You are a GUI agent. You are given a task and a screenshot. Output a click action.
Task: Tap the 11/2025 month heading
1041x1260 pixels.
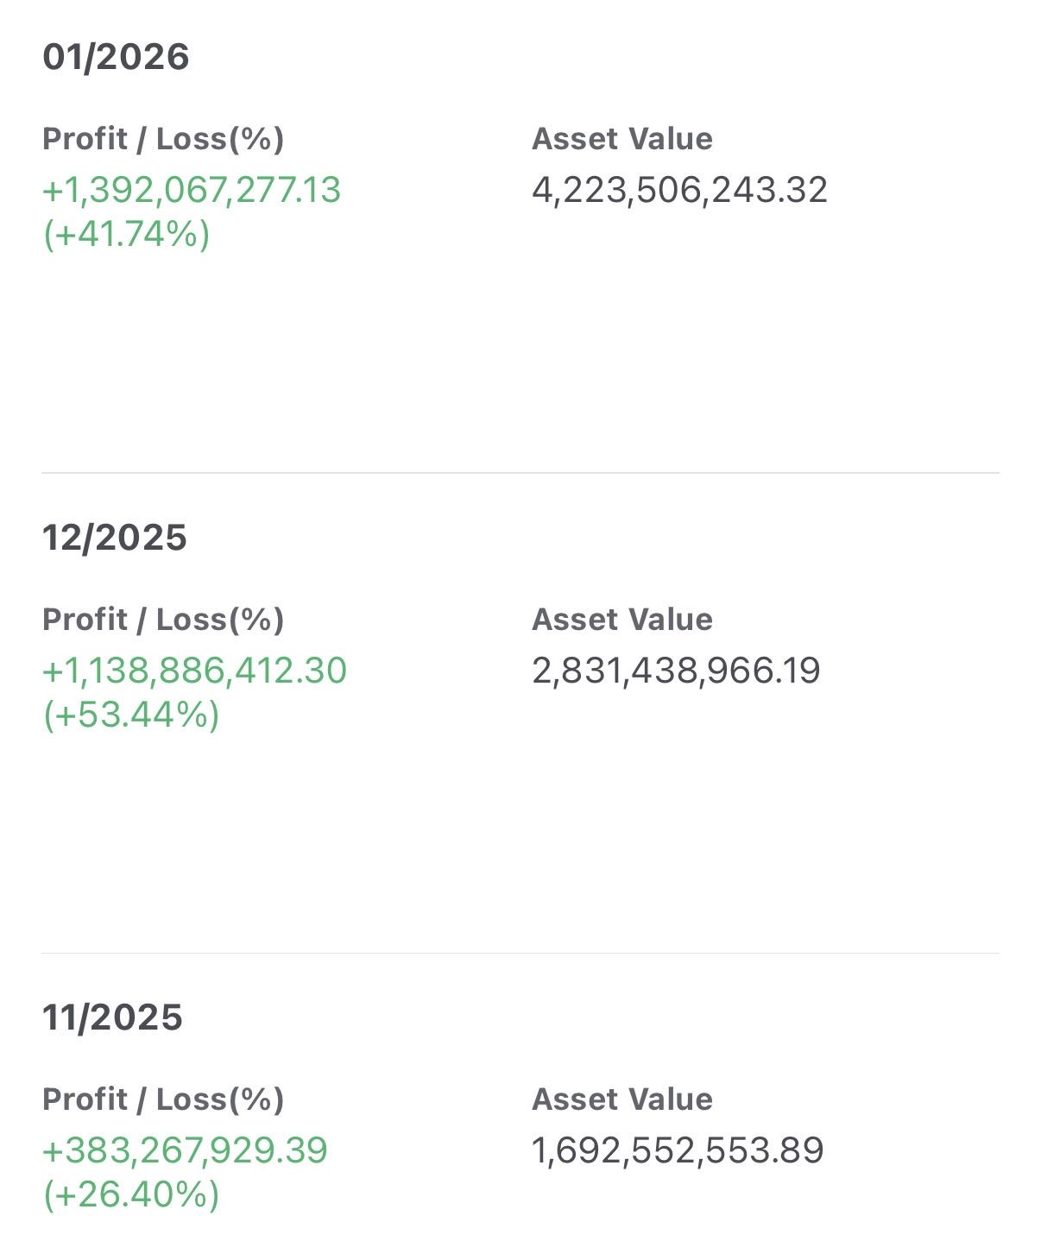tap(112, 1017)
